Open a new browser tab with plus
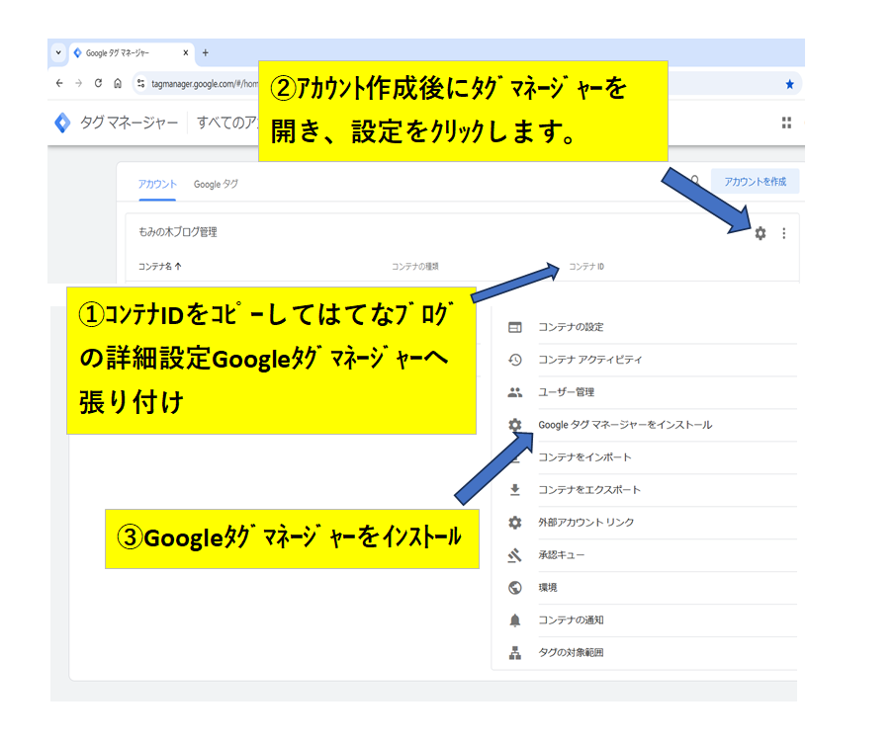Screen dimensions: 896x742 (x=205, y=53)
